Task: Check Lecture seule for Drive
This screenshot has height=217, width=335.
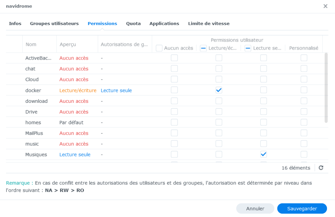Action: [x=263, y=112]
